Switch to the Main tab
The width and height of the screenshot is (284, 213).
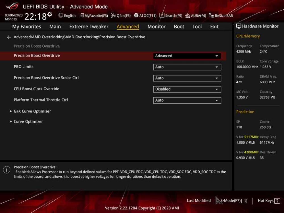pos(55,27)
